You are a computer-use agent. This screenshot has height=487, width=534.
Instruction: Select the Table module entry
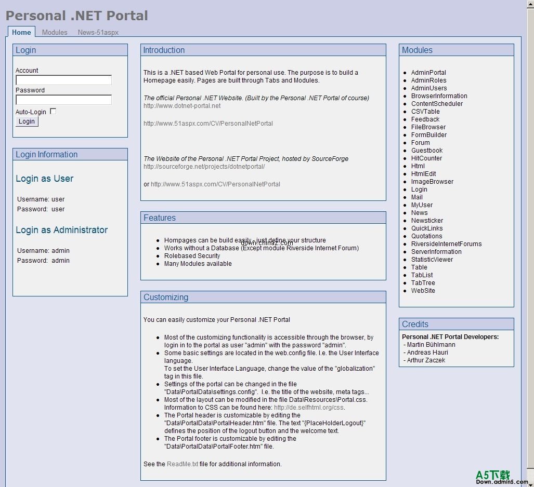coord(419,268)
